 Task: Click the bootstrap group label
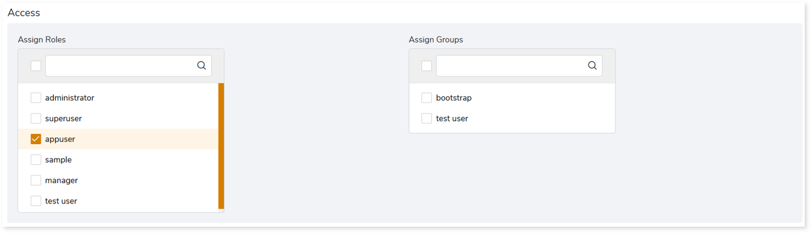(x=454, y=98)
